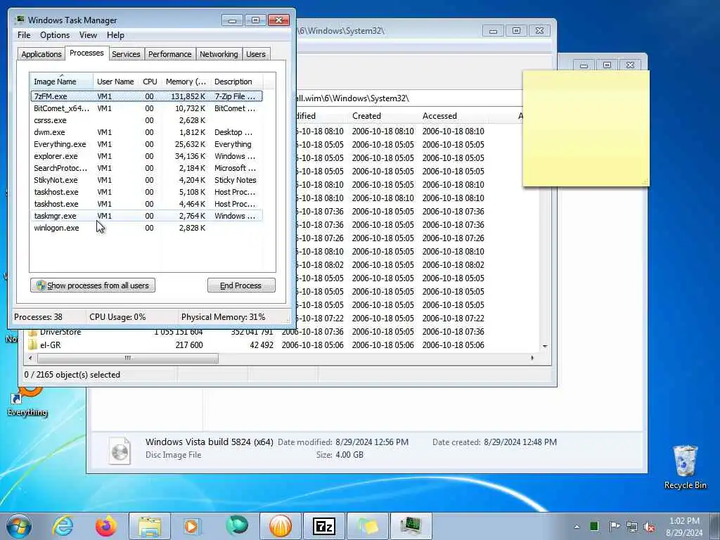Viewport: 720px width, 540px height.
Task: Click Show processes from all users
Action: 93,285
